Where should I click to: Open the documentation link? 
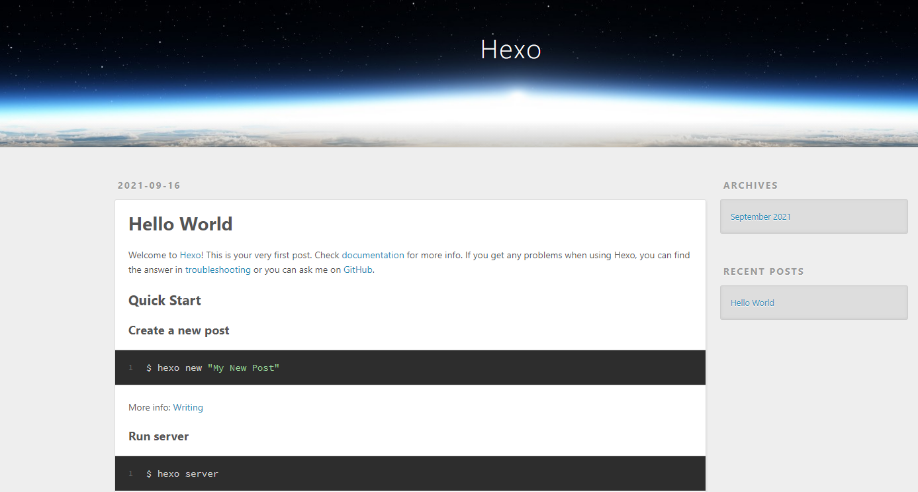pyautogui.click(x=373, y=255)
